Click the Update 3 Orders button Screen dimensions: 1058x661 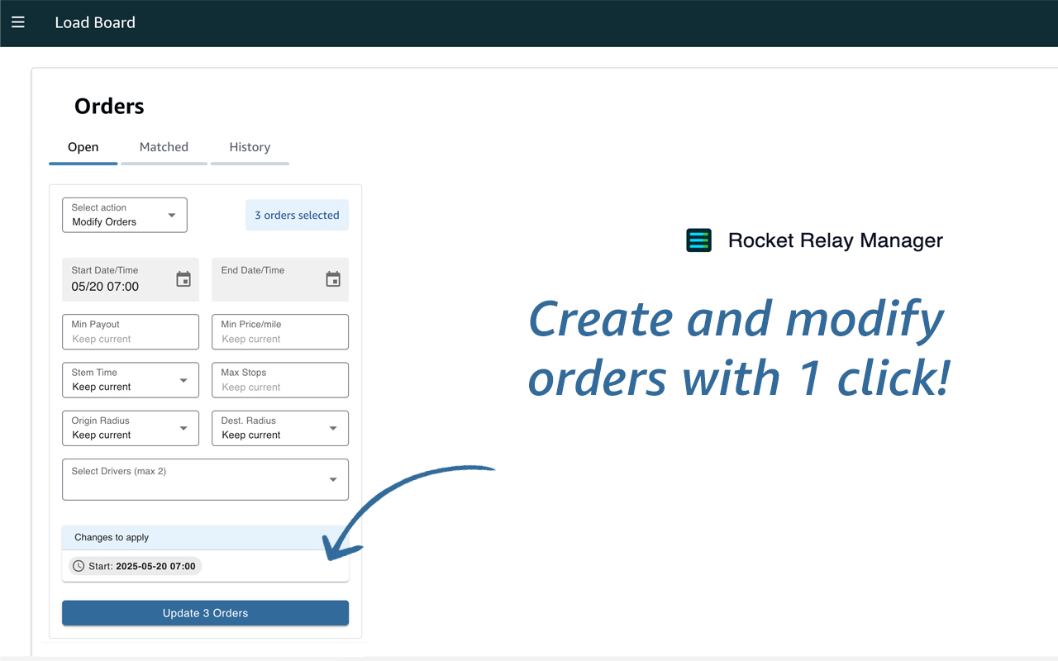(x=205, y=613)
